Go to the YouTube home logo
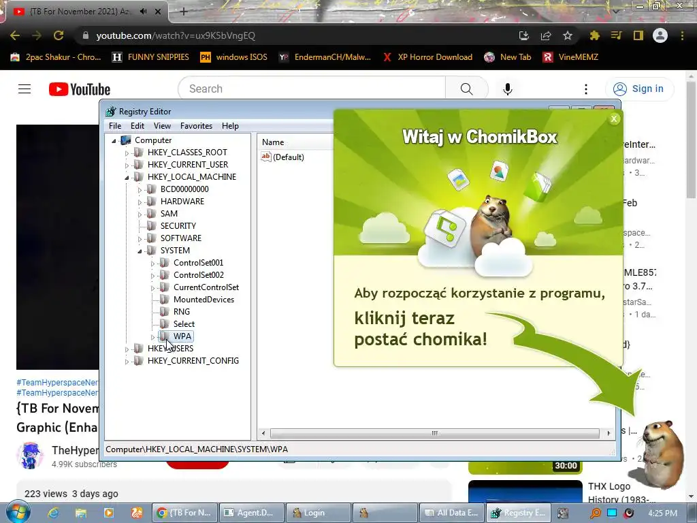Screen dimensions: 697x523 [80, 89]
